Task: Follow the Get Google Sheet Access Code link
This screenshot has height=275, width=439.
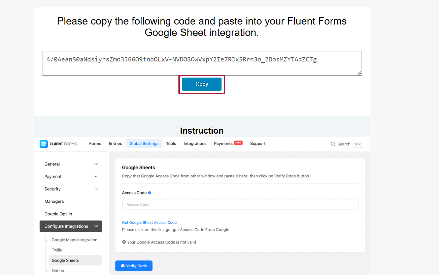Action: point(149,223)
